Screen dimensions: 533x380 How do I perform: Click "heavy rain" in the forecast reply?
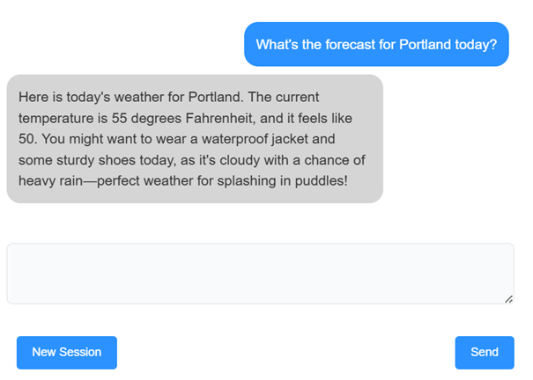pos(51,181)
